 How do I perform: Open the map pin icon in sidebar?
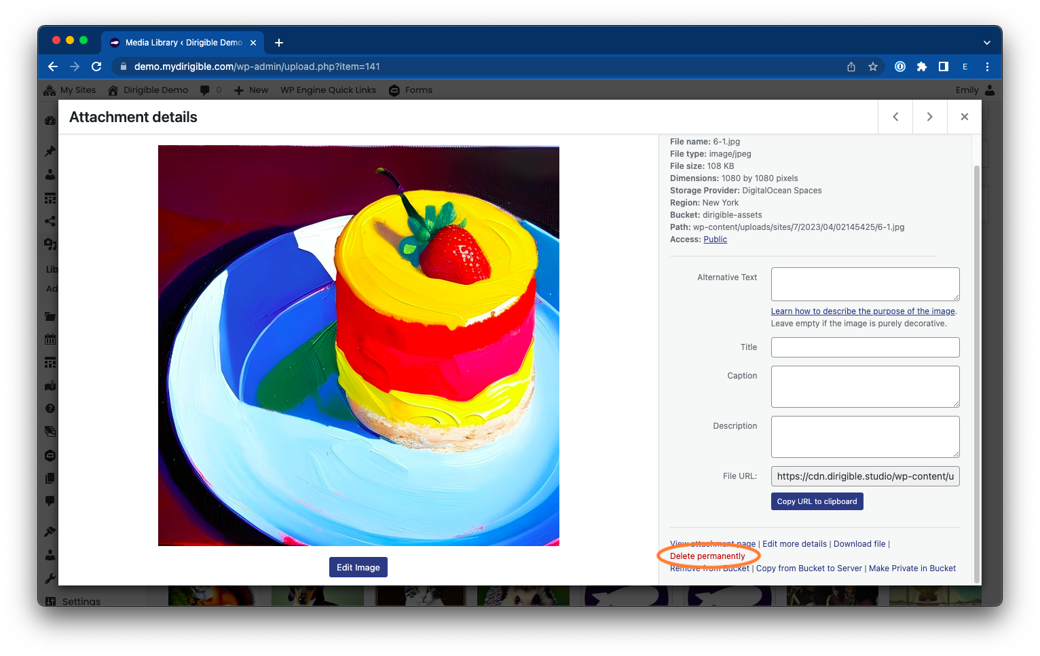click(50, 386)
